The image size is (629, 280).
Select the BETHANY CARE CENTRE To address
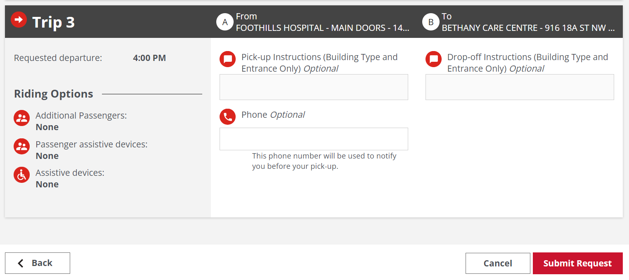coord(527,28)
